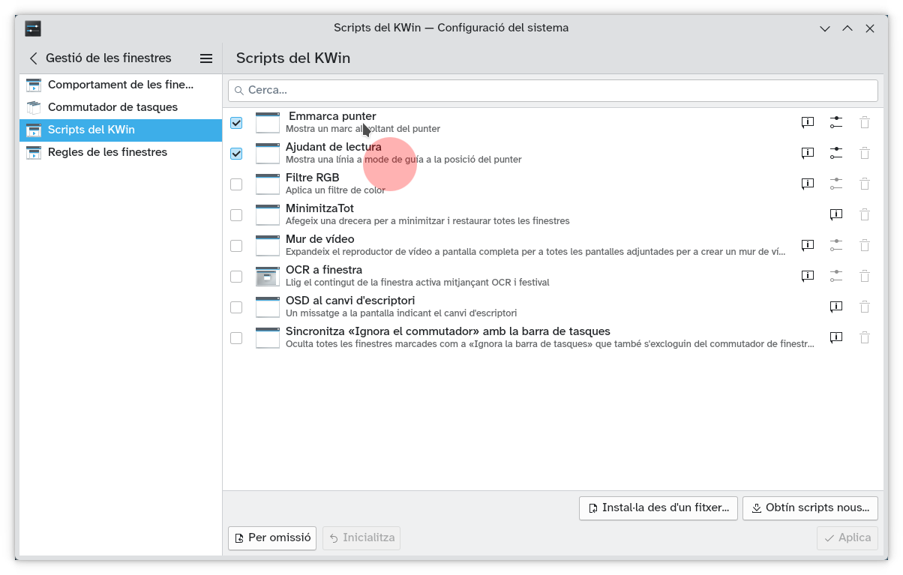Delete the OCR a finestra script

[x=865, y=276]
